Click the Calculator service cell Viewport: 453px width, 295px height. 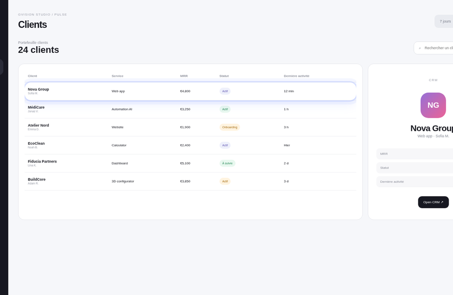[x=119, y=145]
